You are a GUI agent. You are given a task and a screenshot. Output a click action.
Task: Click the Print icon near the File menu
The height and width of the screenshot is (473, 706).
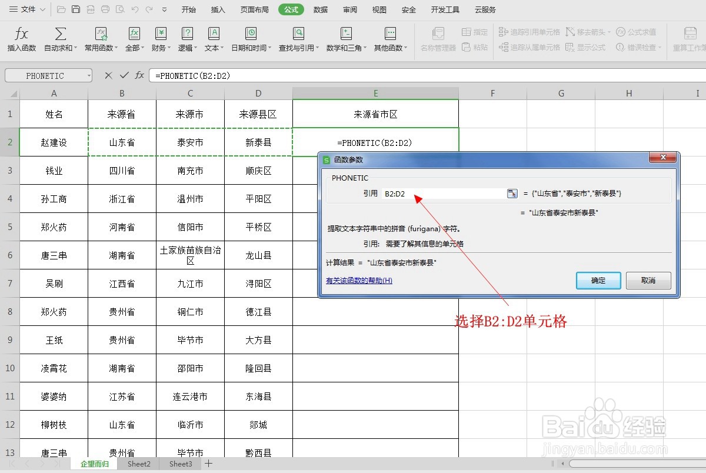click(105, 9)
